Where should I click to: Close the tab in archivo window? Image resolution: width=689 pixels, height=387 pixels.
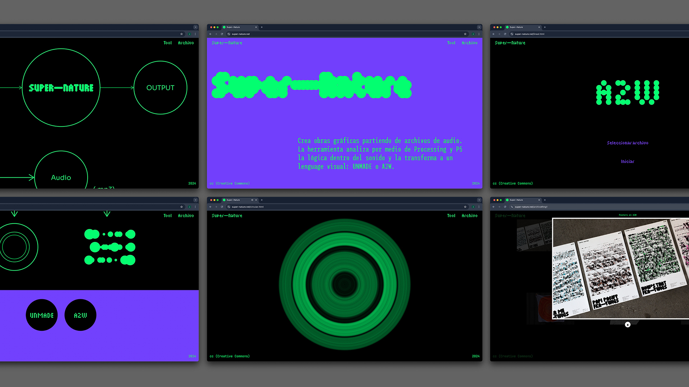click(x=539, y=200)
